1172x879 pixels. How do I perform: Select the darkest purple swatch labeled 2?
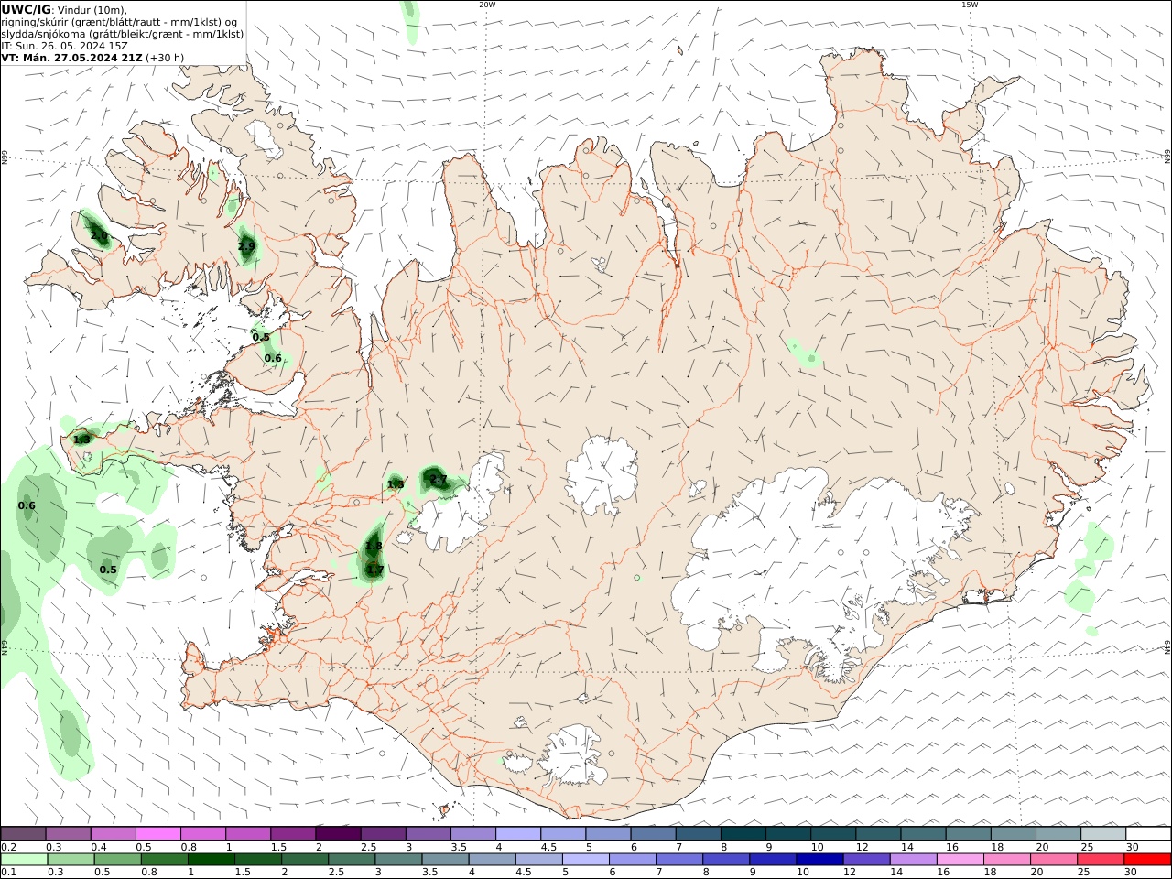[338, 833]
